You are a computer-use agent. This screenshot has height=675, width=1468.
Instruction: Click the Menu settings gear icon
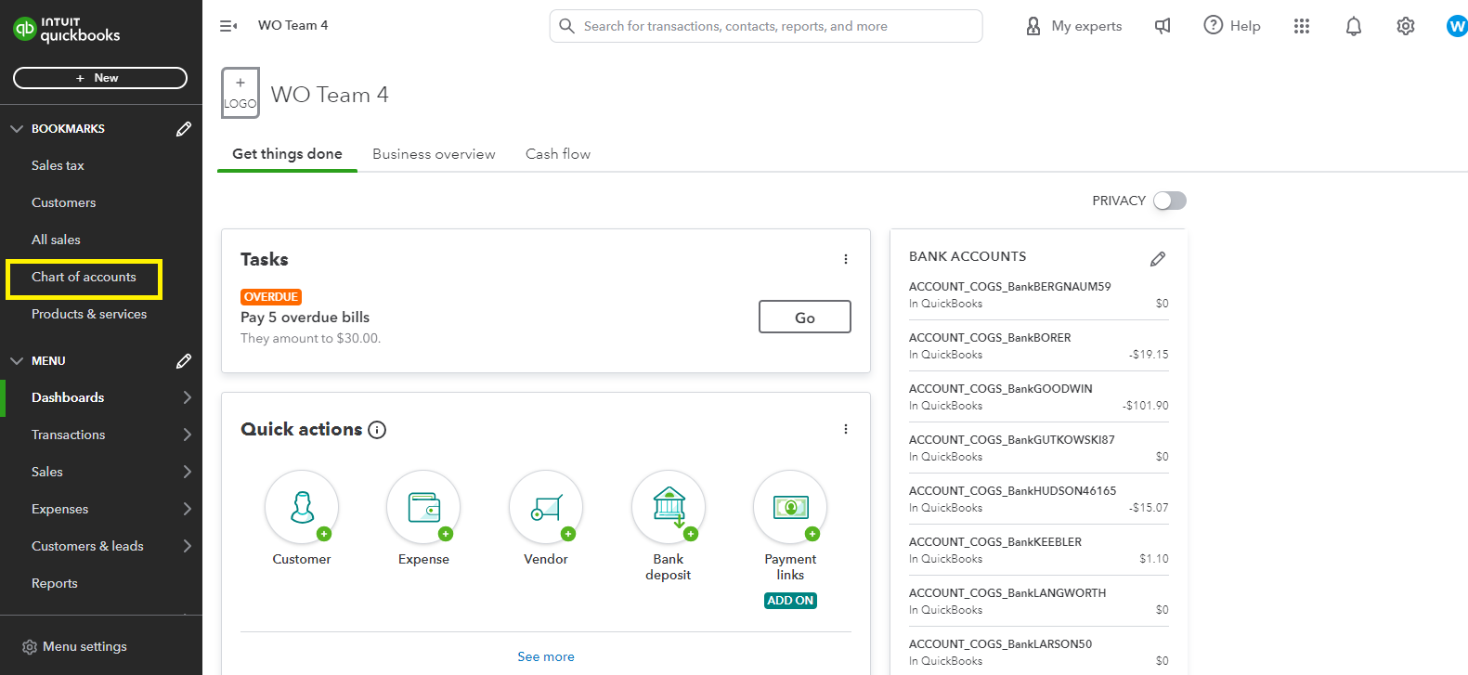point(30,647)
